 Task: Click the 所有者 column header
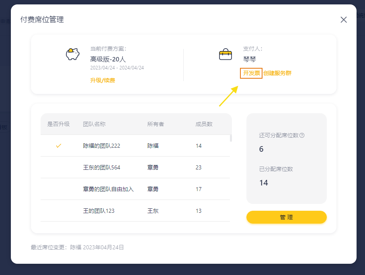[x=156, y=124]
